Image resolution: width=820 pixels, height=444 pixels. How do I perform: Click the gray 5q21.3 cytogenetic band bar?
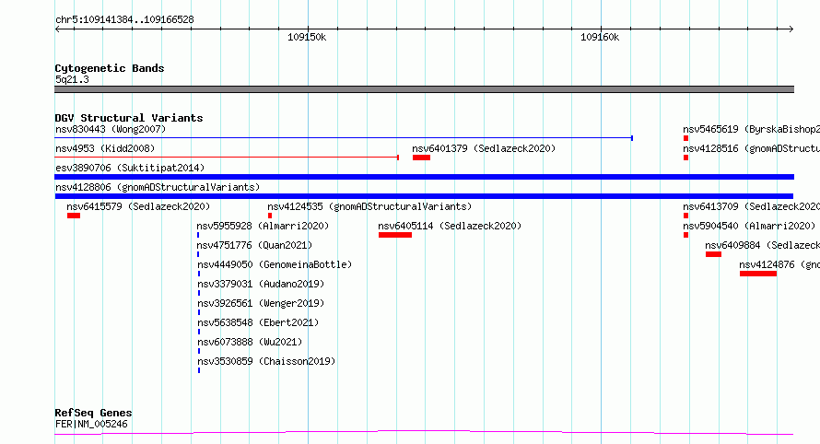click(x=424, y=89)
